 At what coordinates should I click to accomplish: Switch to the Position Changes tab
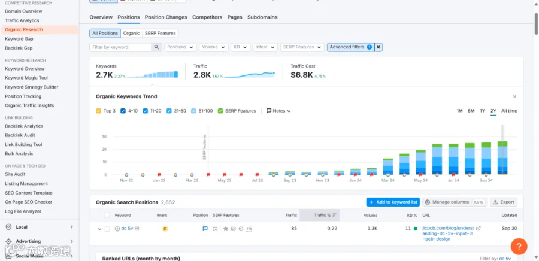pyautogui.click(x=166, y=17)
